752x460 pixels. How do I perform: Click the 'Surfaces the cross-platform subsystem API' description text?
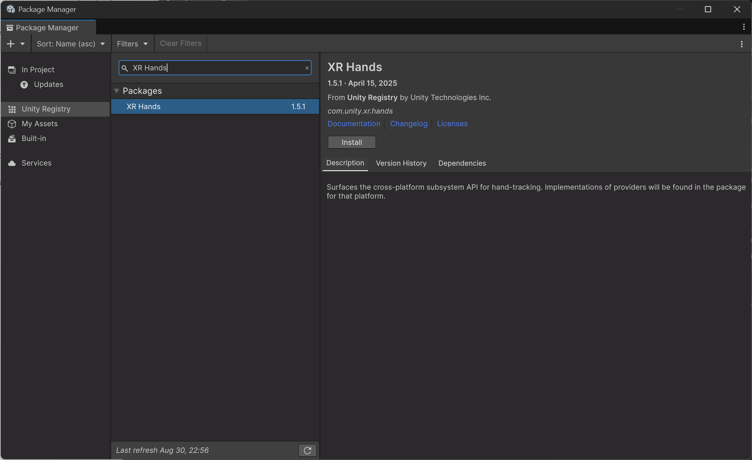coord(536,192)
